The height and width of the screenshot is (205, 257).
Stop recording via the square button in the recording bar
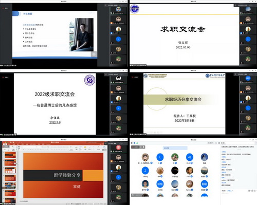point(143,147)
